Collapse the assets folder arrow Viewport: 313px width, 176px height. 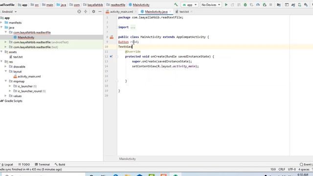[1, 52]
